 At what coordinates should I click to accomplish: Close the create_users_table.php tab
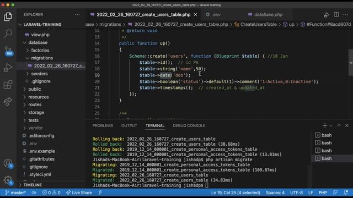click(x=195, y=15)
